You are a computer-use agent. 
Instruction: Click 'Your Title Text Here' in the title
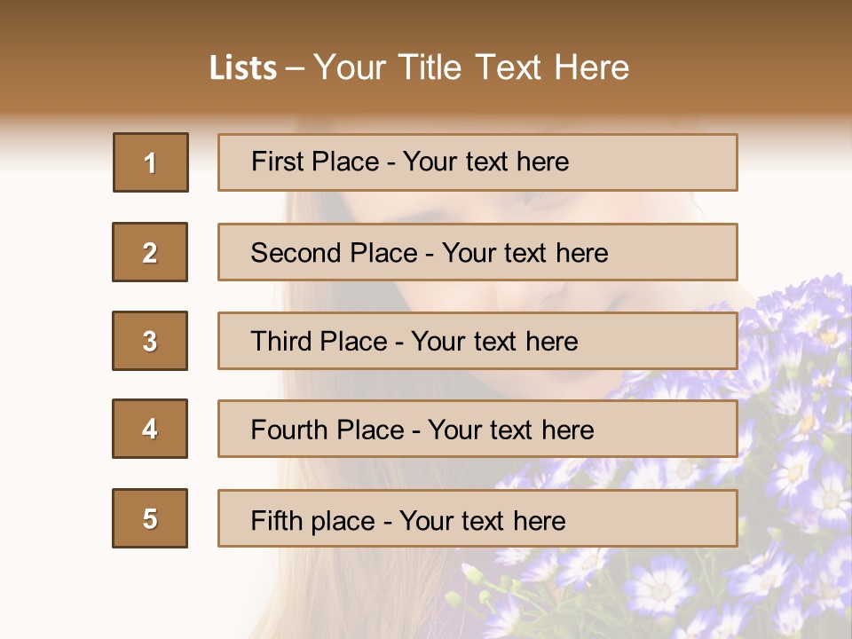(470, 67)
